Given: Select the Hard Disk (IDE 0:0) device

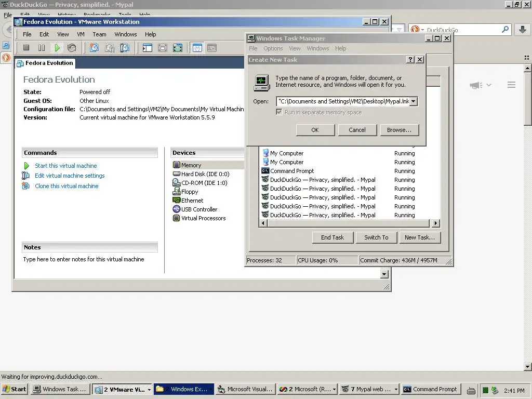Looking at the screenshot, I should 201,174.
